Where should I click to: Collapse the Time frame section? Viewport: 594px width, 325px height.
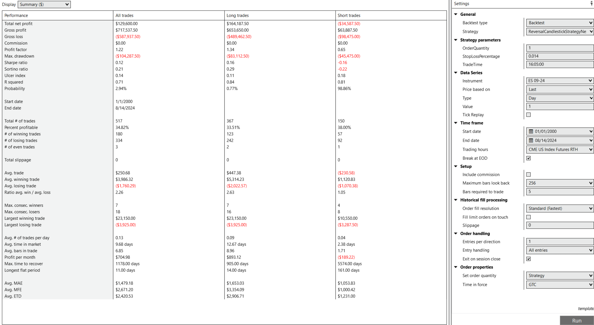[x=456, y=123]
